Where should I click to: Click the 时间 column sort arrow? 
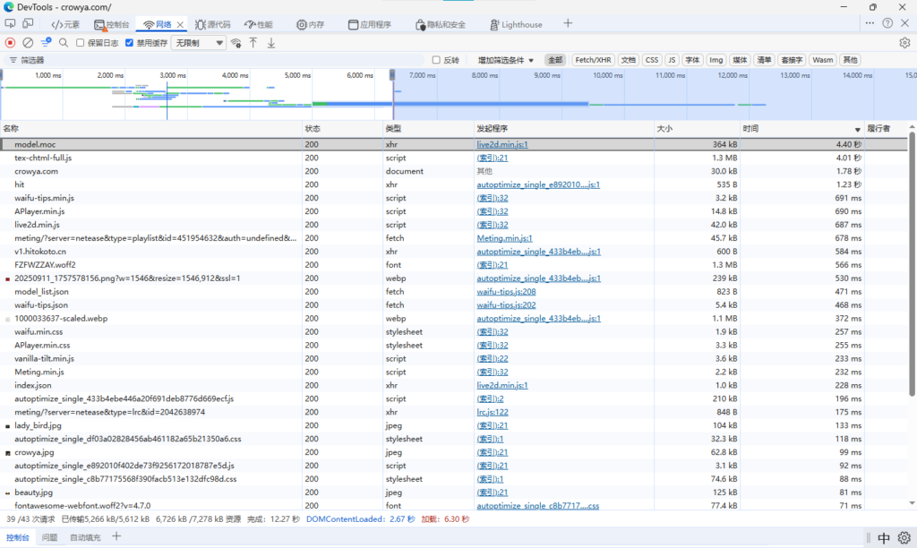pos(857,130)
